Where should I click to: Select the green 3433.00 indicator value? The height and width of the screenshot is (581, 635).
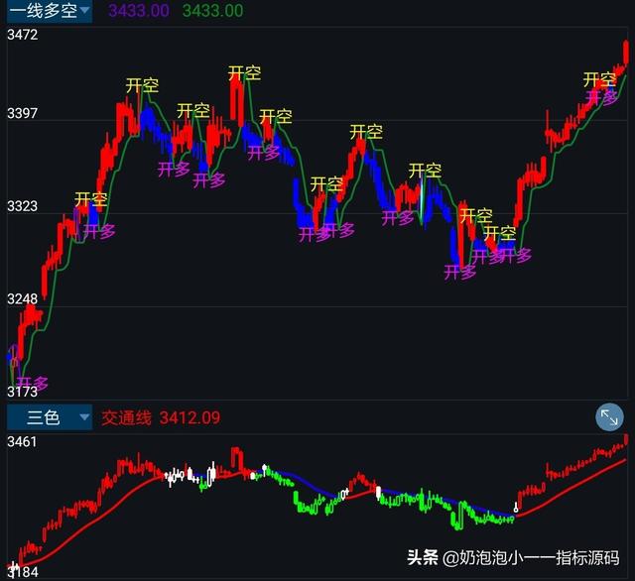[x=213, y=11]
